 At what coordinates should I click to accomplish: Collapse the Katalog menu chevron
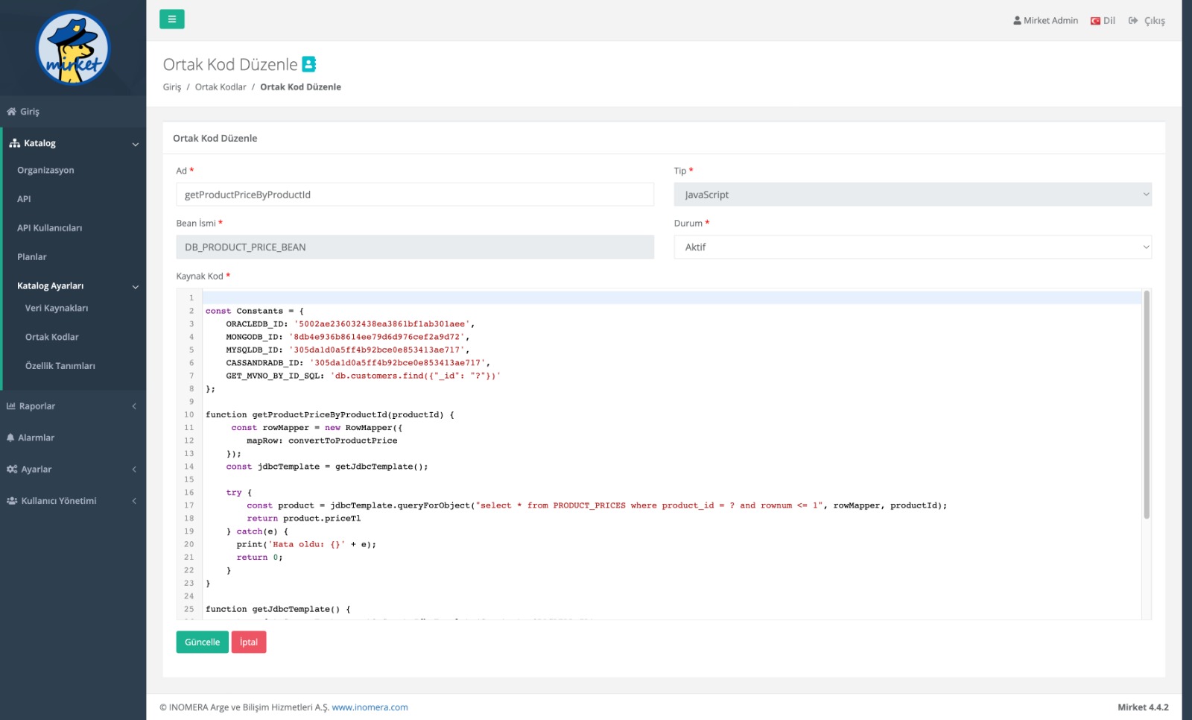pos(135,144)
